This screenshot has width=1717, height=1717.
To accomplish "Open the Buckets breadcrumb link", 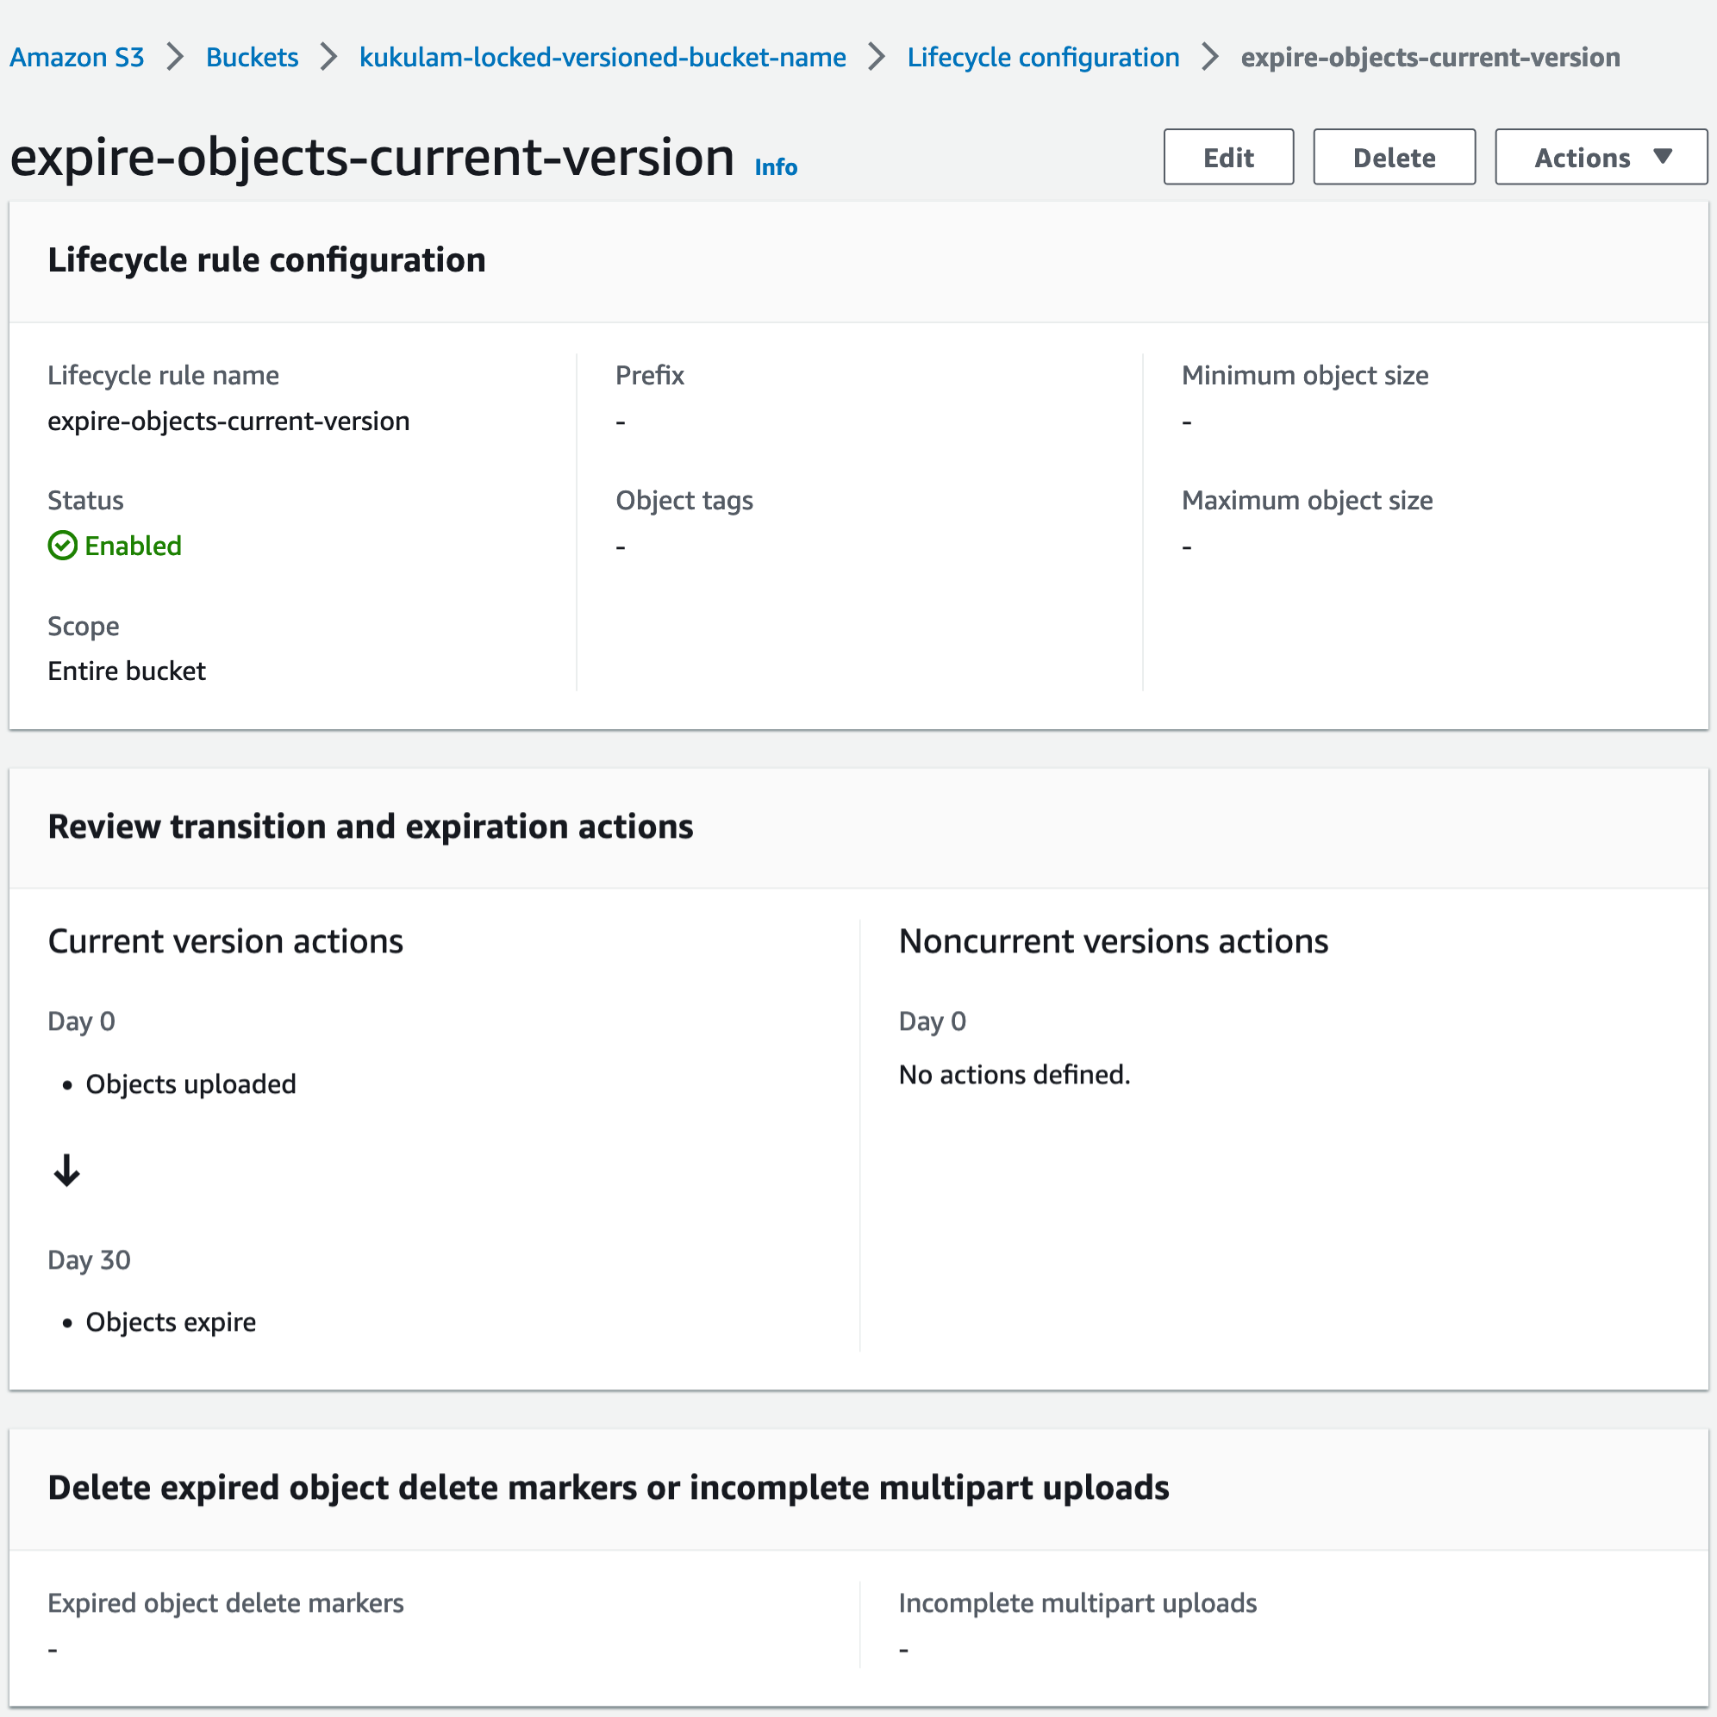I will (252, 56).
